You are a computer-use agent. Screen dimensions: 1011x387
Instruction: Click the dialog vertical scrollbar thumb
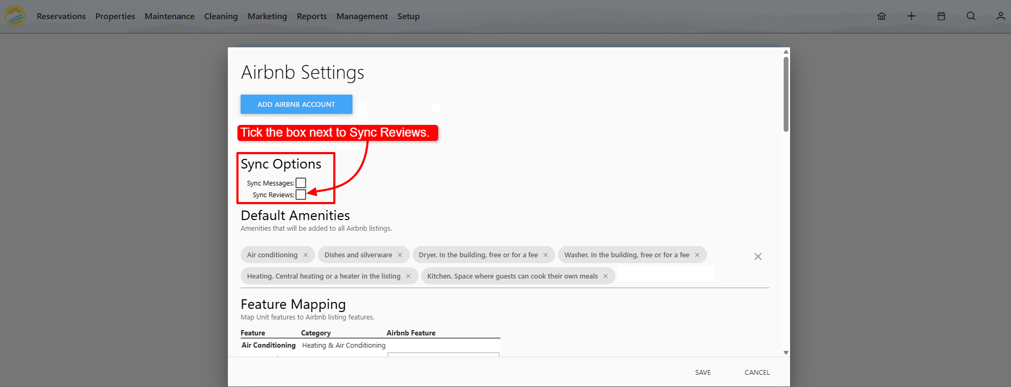point(786,94)
